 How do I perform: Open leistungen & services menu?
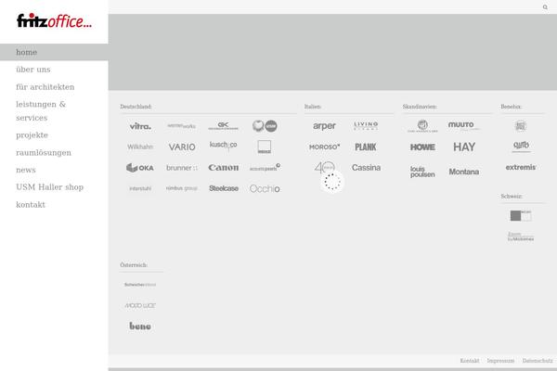pyautogui.click(x=41, y=110)
